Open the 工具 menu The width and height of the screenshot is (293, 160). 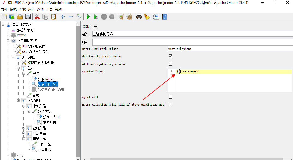tap(49, 9)
